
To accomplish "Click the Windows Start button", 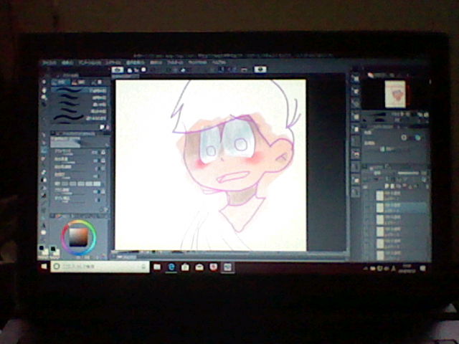I will (46, 266).
